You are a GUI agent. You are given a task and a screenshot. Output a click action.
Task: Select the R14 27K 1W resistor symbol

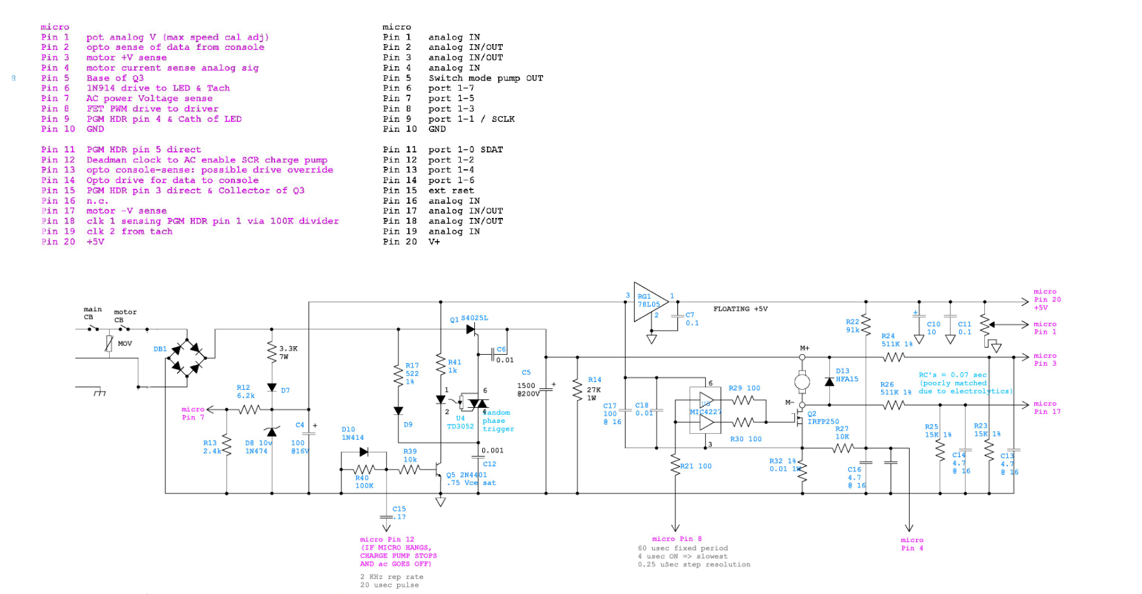click(x=577, y=389)
